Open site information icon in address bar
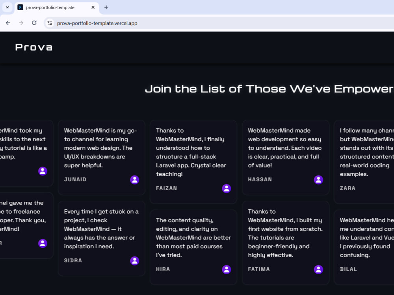394x295 pixels. (x=50, y=23)
